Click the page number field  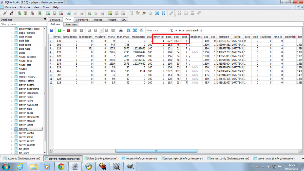click(101, 30)
